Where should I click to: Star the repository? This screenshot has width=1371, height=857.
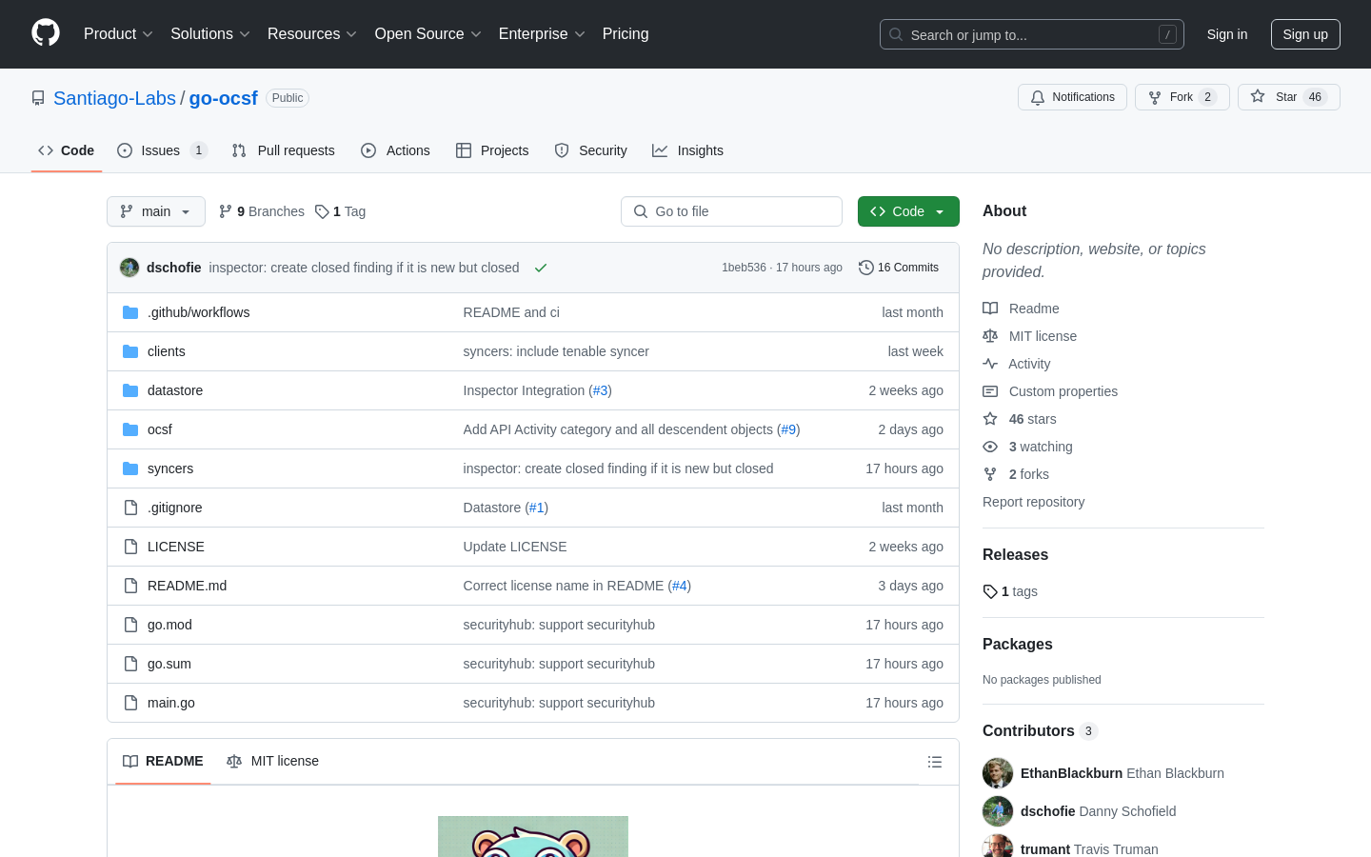coord(1289,97)
